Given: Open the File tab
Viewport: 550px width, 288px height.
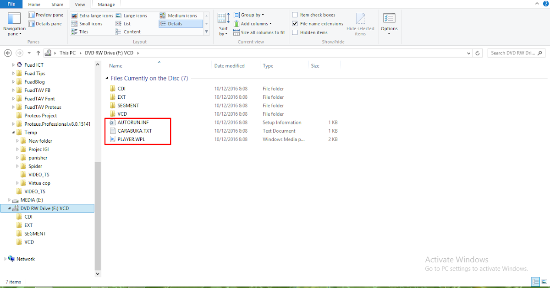Looking at the screenshot, I should click(x=12, y=4).
